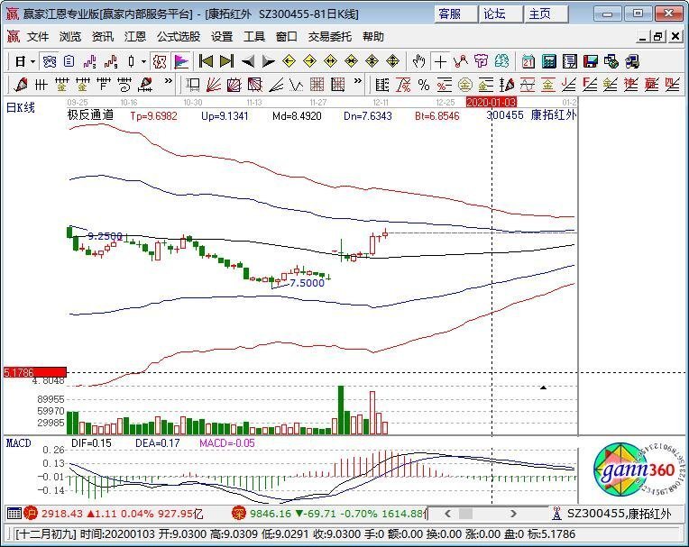The width and height of the screenshot is (689, 547).
Task: Click the status bar right scroll arrow
Action: [513, 513]
